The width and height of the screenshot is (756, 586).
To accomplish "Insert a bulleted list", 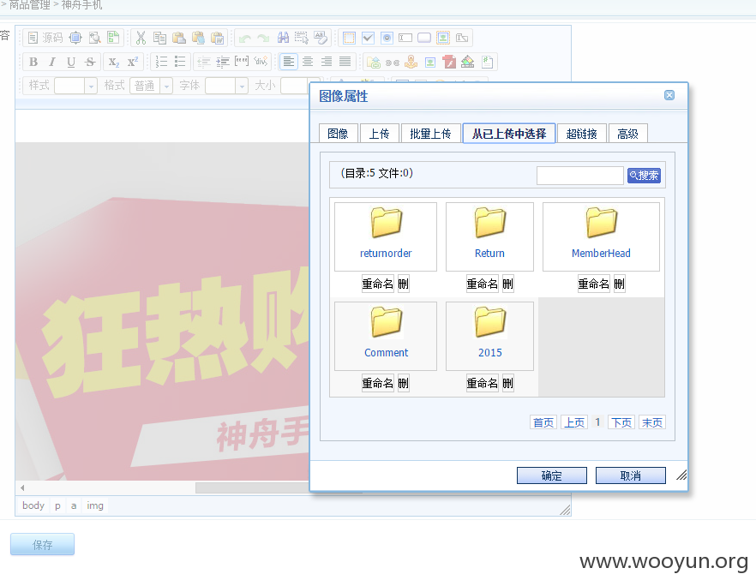I will click(180, 62).
